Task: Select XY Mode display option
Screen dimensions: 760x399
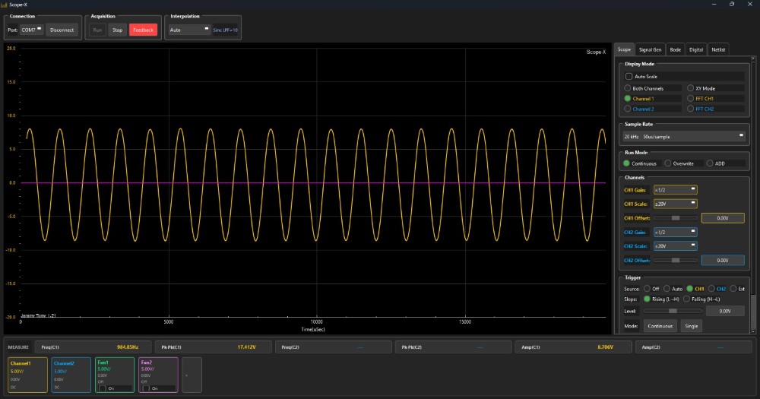Action: pos(690,88)
